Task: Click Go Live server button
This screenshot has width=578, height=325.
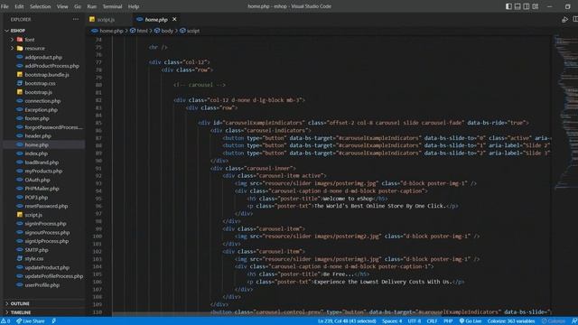Action: 471,321
